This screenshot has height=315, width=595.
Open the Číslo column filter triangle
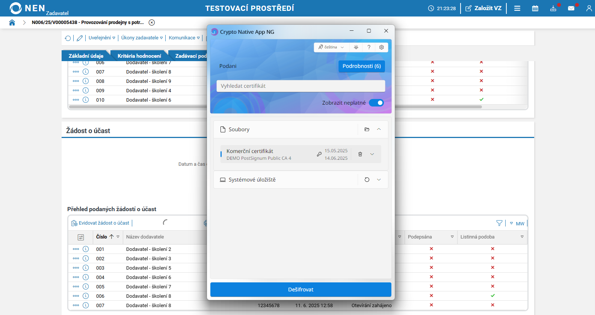click(118, 237)
